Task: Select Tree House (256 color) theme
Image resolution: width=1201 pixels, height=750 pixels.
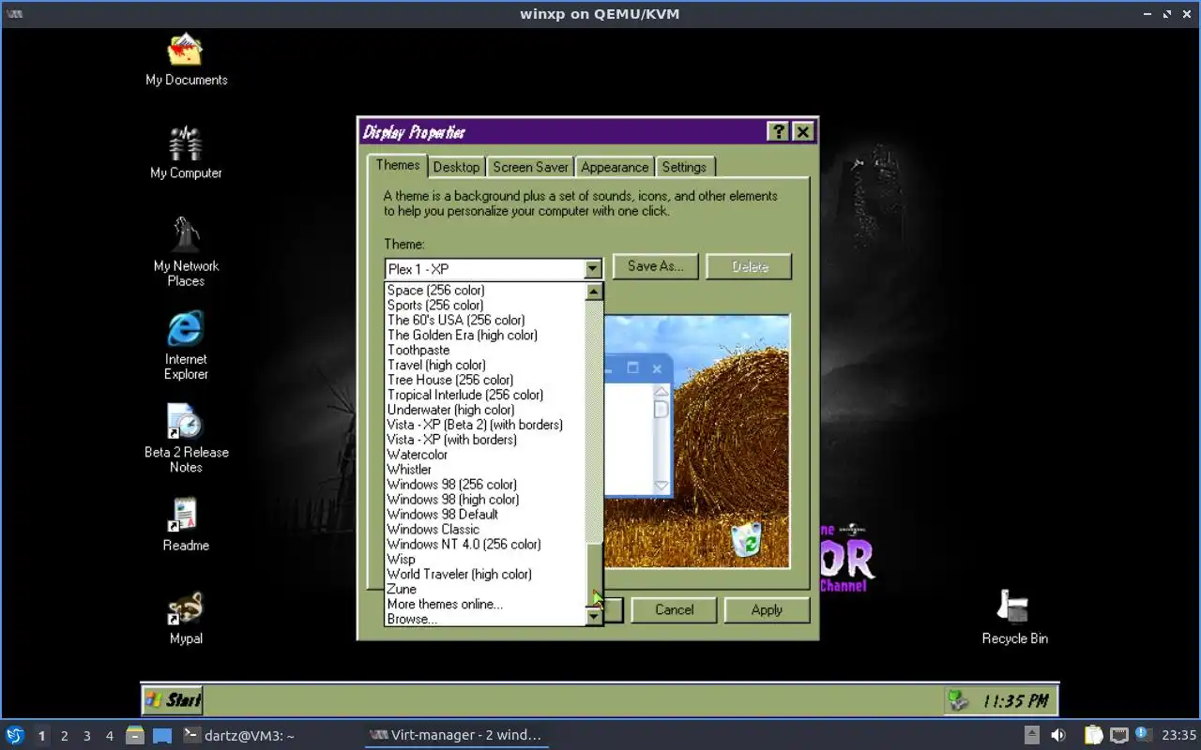Action: click(485, 381)
